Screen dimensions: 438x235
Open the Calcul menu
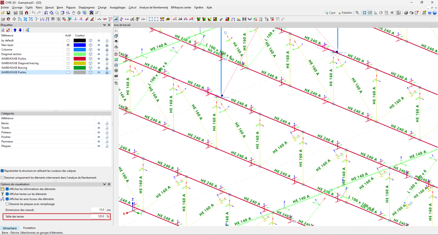[132, 7]
